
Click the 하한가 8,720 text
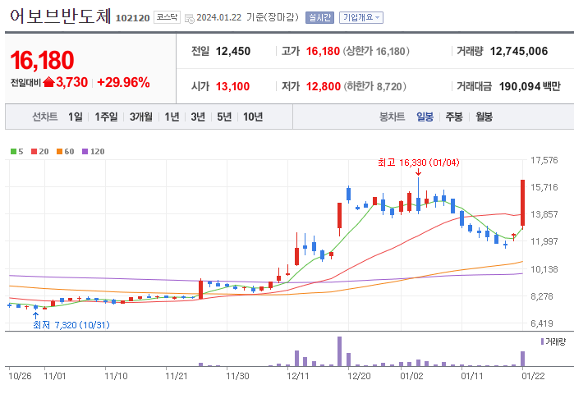(x=374, y=86)
